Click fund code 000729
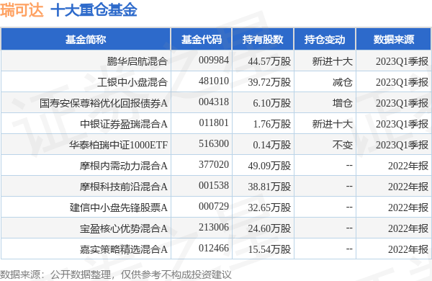432x281 pixels. 214,206
